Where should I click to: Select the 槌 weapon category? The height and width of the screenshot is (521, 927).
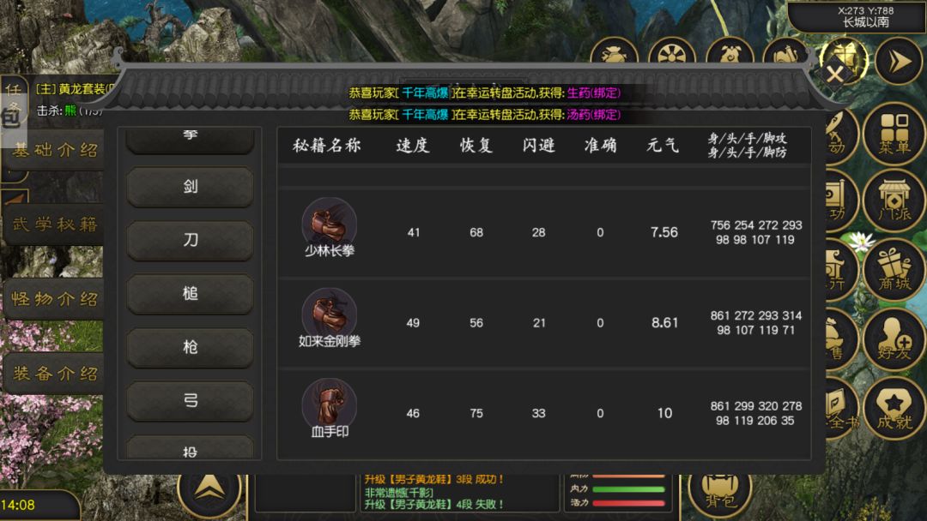tap(191, 293)
